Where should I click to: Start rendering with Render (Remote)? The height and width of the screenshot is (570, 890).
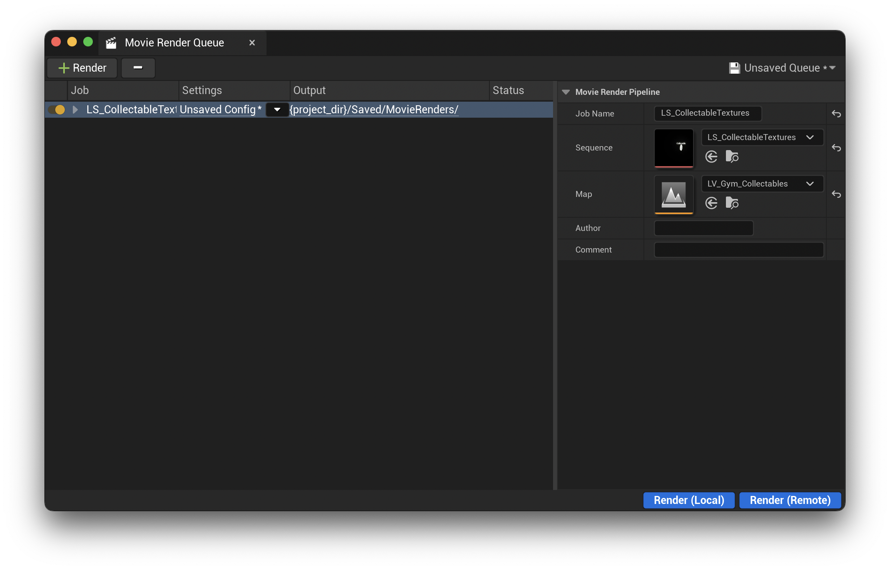[790, 500]
